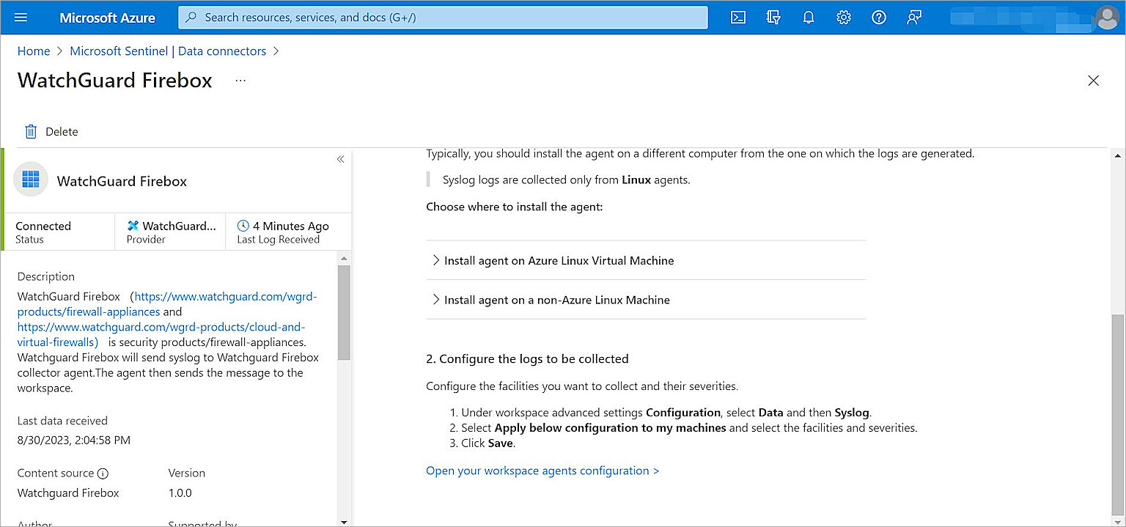
Task: Open the portal hamburger menu
Action: [20, 17]
